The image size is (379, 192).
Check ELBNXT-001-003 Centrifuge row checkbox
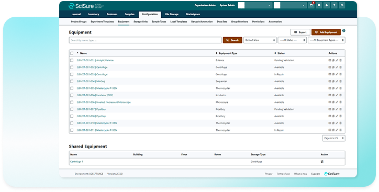click(72, 74)
